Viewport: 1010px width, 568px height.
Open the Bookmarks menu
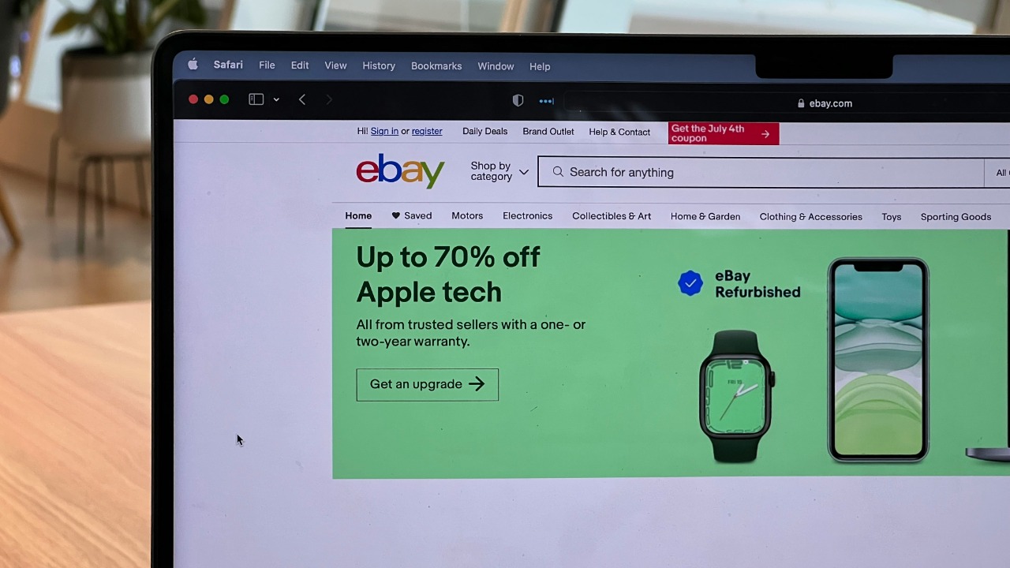(436, 66)
